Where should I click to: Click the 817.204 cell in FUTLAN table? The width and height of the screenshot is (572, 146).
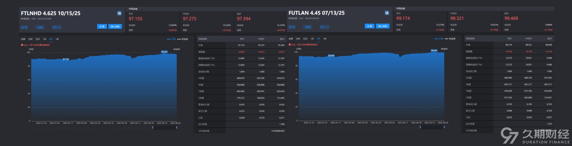(x=508, y=98)
